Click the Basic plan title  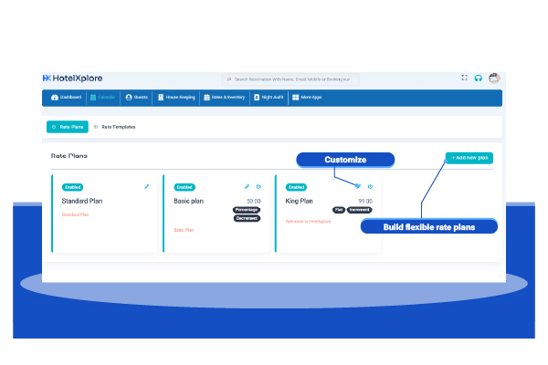(189, 201)
